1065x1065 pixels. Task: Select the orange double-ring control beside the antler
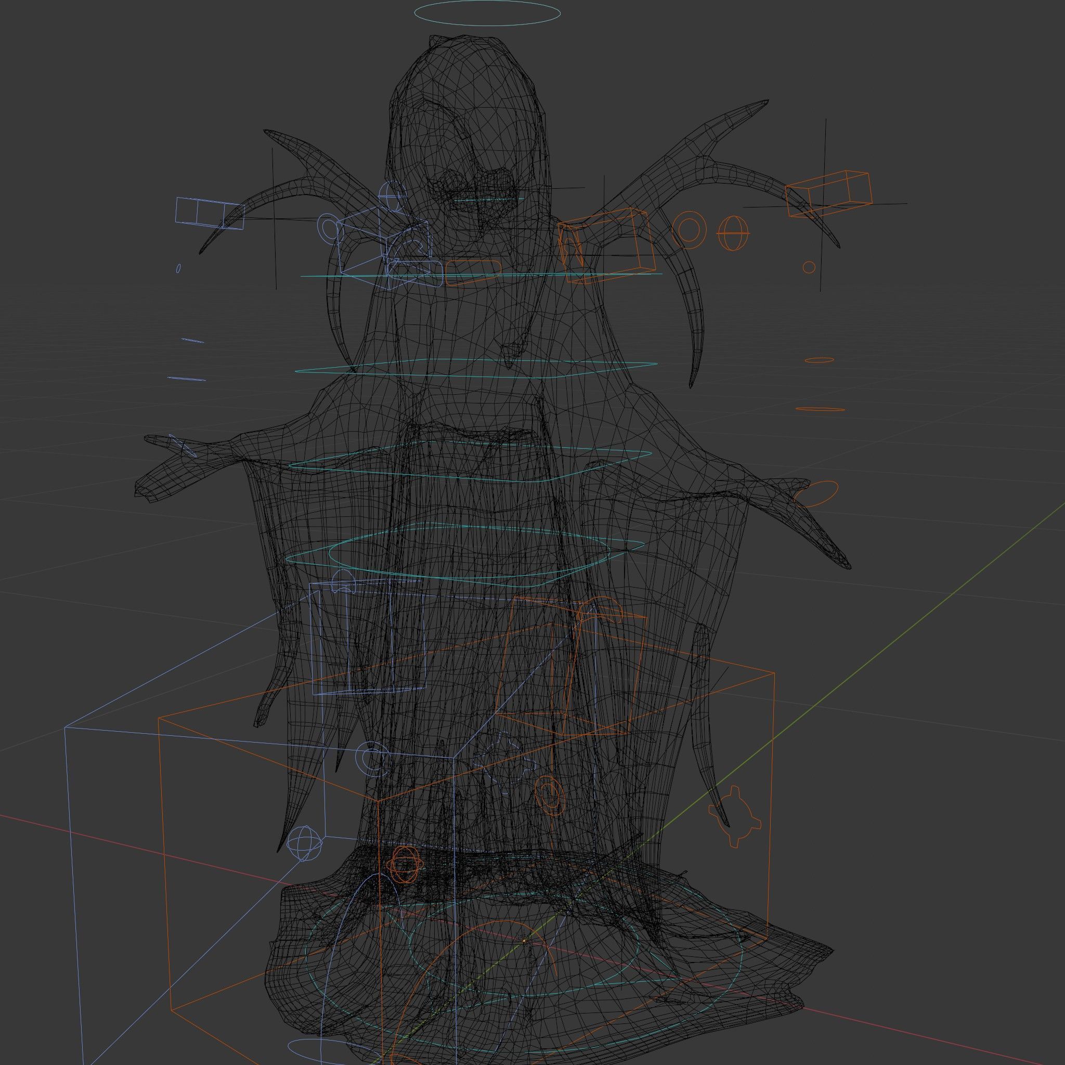click(690, 229)
